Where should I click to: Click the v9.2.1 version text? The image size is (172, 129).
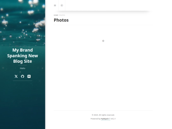click(x=113, y=119)
